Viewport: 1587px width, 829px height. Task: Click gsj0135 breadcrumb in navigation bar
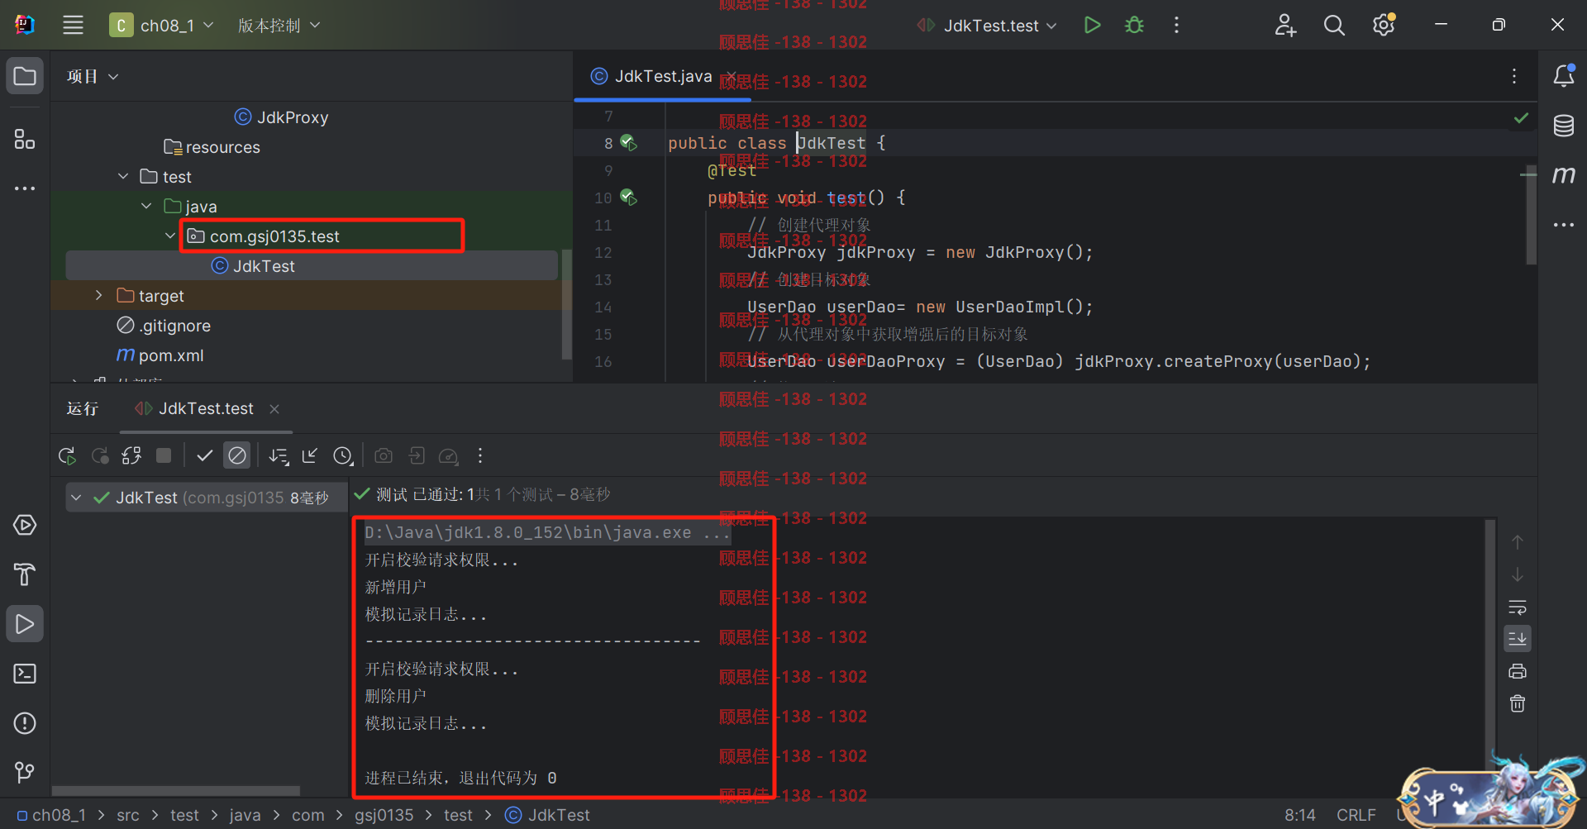point(384,815)
